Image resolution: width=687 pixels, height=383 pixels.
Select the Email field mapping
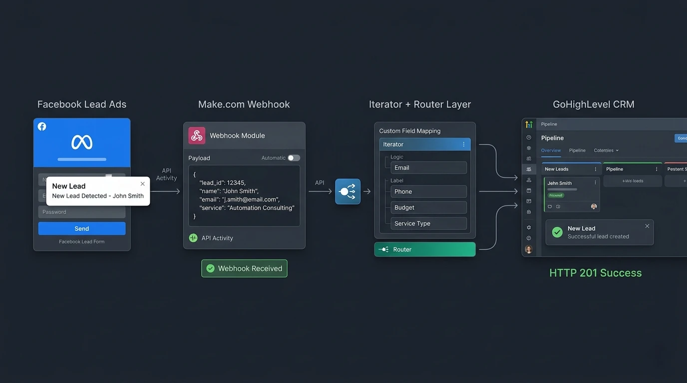(x=429, y=168)
